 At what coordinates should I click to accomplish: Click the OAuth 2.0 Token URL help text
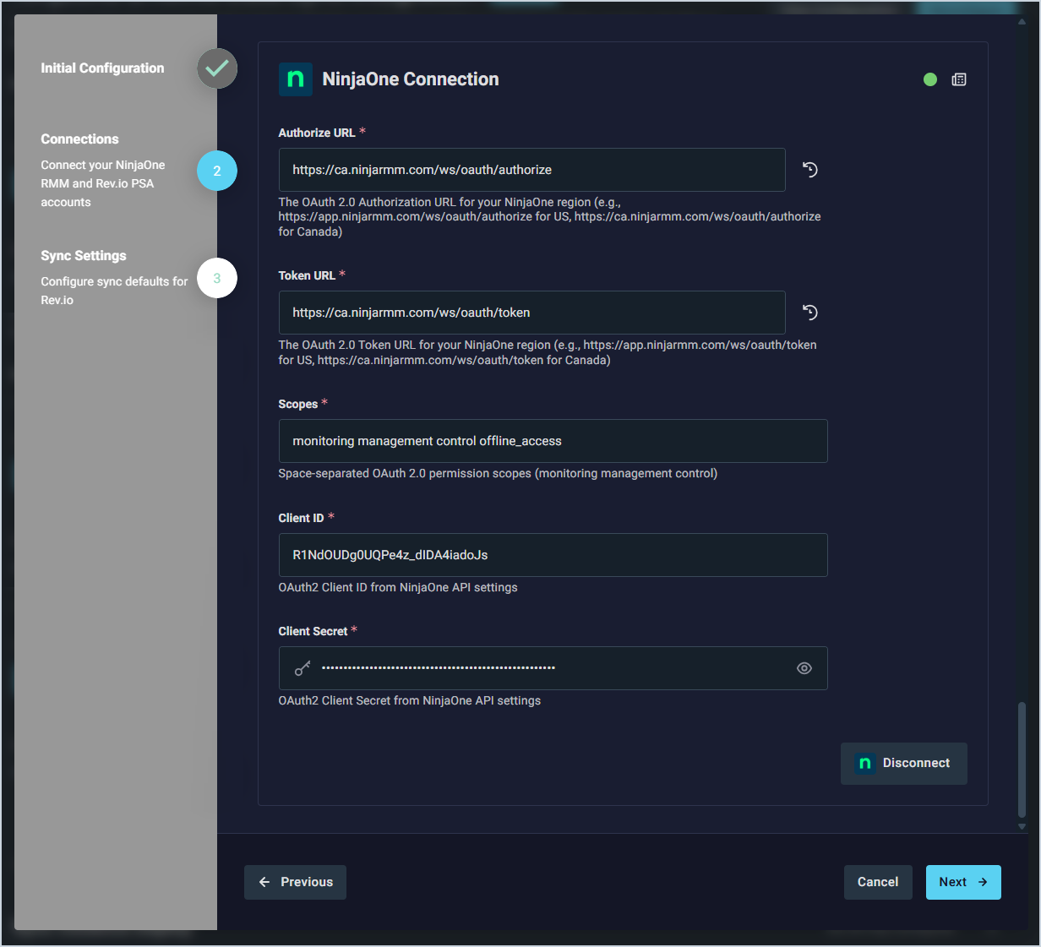[x=548, y=352]
